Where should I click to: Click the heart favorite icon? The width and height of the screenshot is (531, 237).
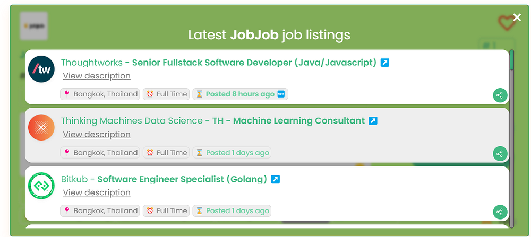click(507, 23)
